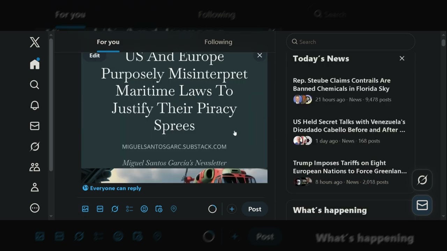Image resolution: width=447 pixels, height=251 pixels.
Task: Open Profile person icon
Action: coord(35,188)
